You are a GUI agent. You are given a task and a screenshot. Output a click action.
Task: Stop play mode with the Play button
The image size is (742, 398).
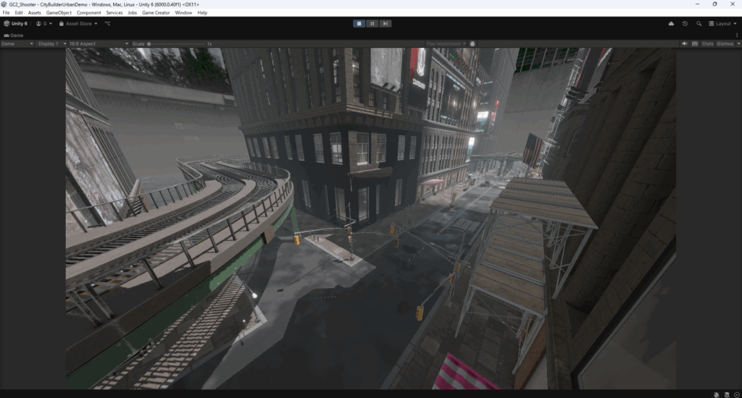pos(359,23)
